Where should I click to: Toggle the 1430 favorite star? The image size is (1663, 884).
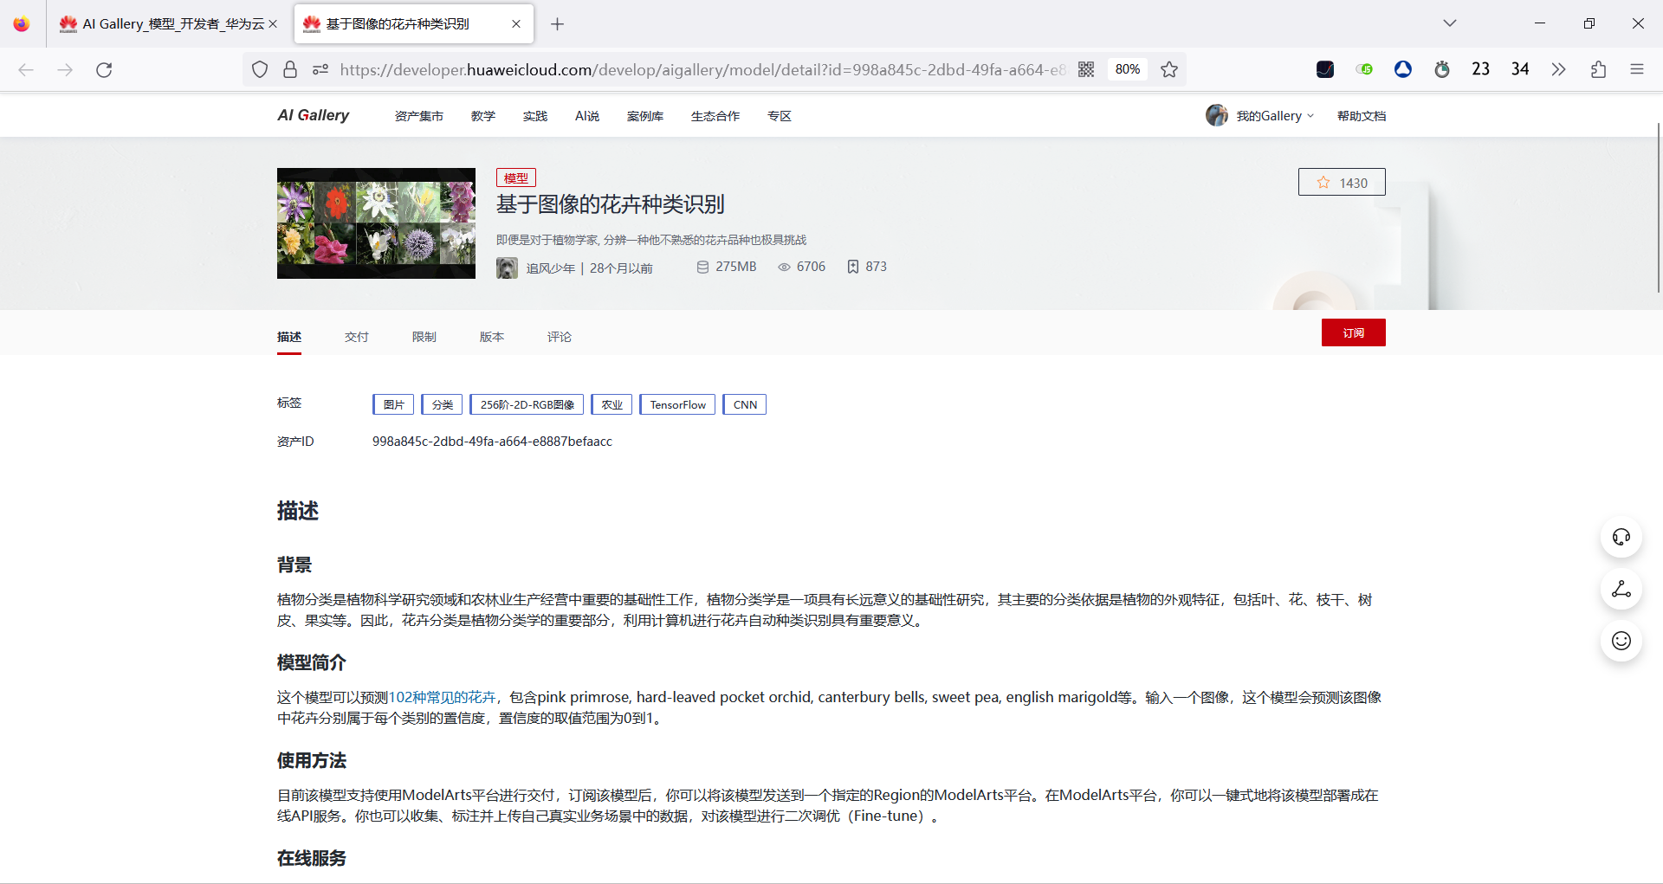[x=1342, y=182]
